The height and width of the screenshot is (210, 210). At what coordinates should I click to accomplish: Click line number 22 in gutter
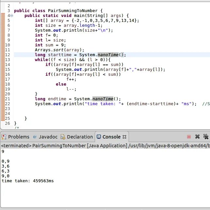(8, 104)
